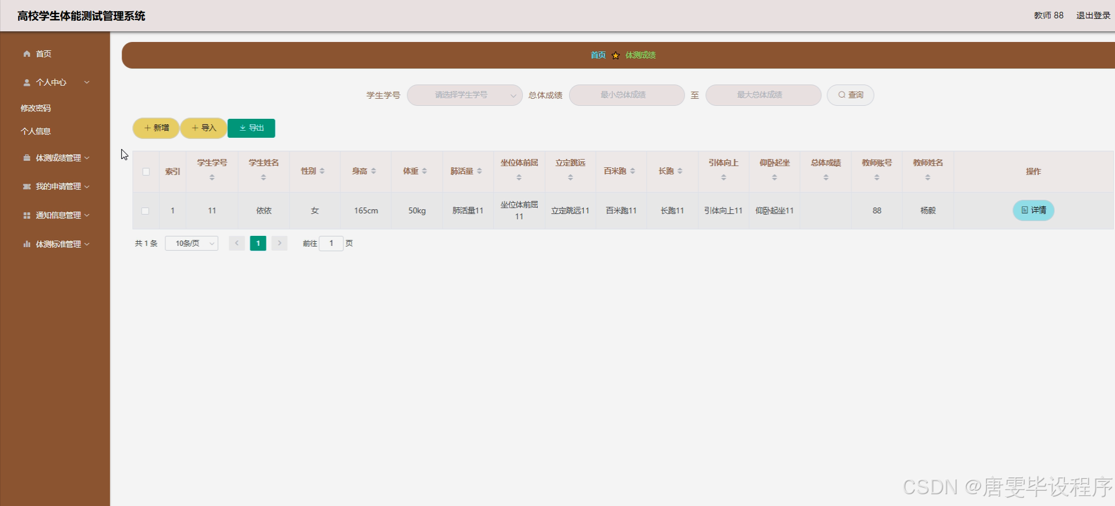Click 退出登录 in header
Image resolution: width=1115 pixels, height=506 pixels.
click(1093, 15)
